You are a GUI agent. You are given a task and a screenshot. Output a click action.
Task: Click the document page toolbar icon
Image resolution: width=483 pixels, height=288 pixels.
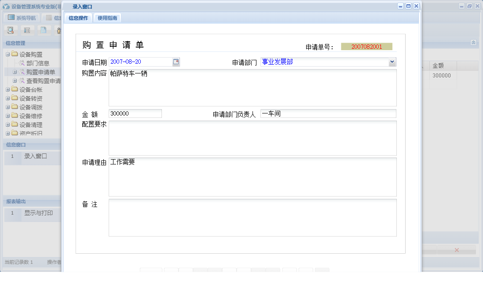tap(44, 30)
